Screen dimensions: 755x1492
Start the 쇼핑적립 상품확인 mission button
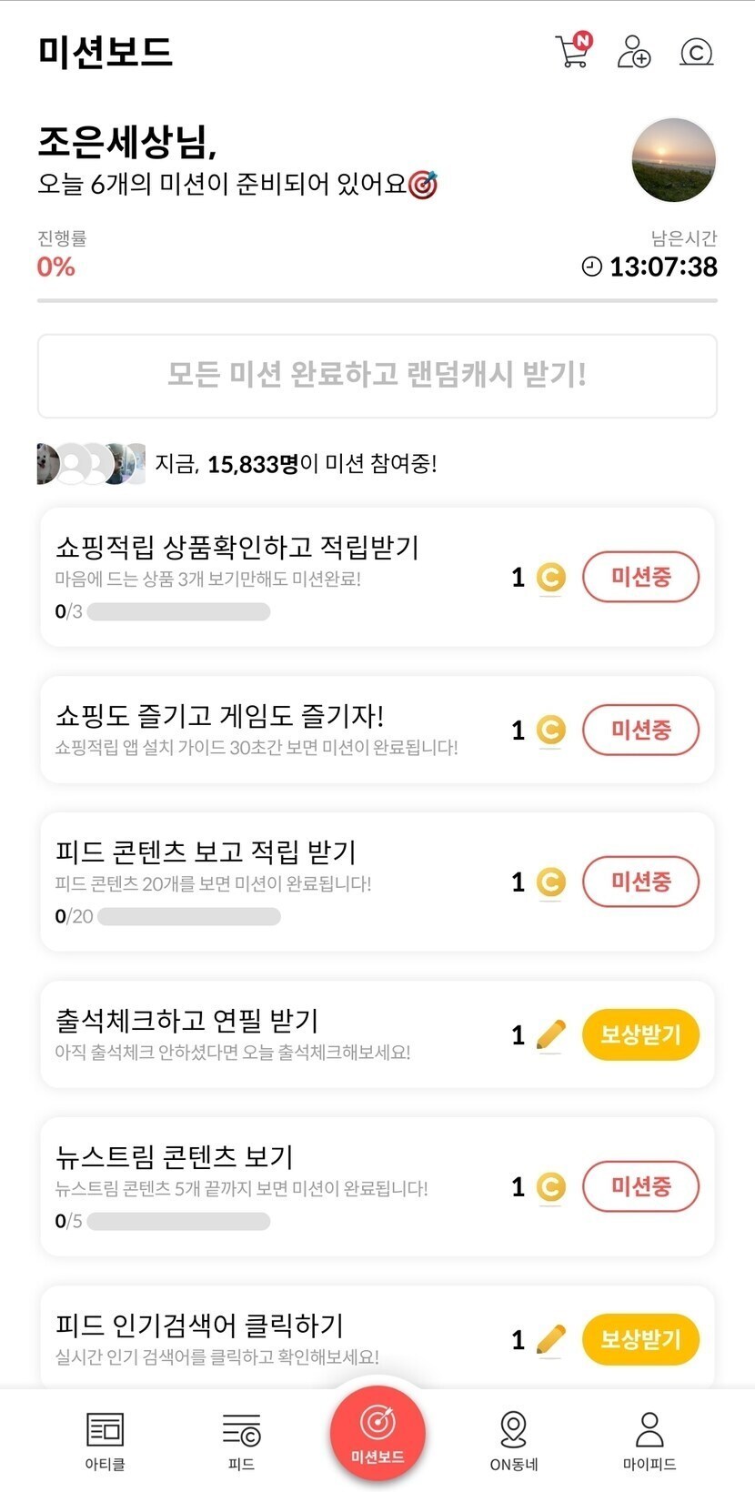tap(640, 577)
